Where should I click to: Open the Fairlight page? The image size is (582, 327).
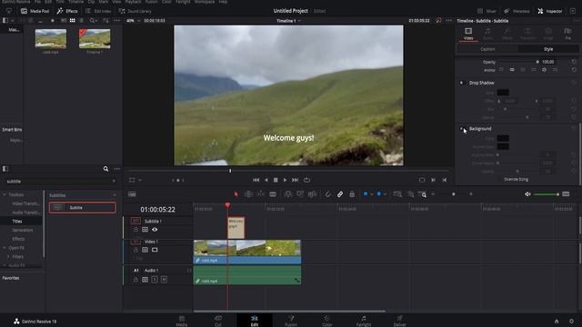[364, 321]
